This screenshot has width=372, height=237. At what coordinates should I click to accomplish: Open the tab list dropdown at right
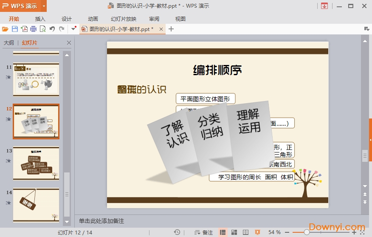point(366,29)
